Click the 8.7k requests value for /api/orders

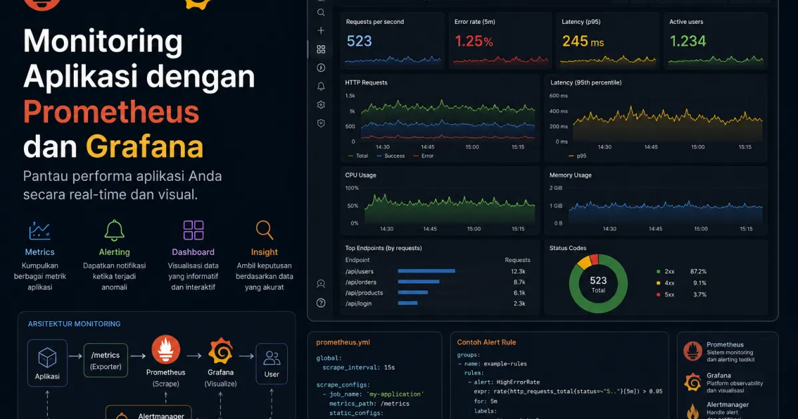click(x=519, y=282)
